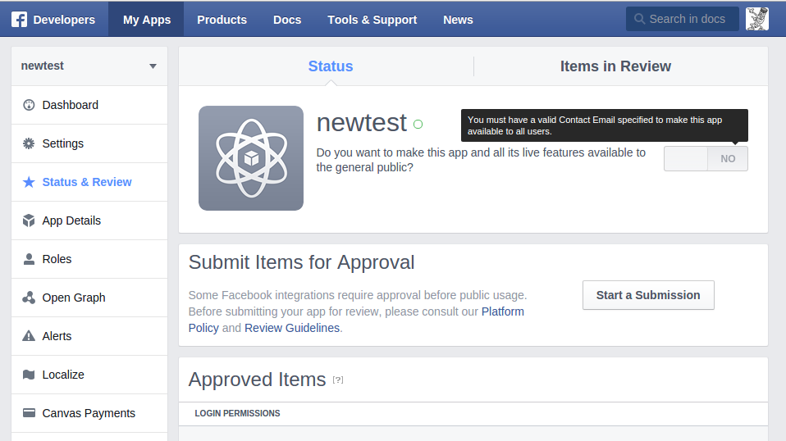The width and height of the screenshot is (786, 441).
Task: Click the App Details cube icon
Action: [x=29, y=220]
